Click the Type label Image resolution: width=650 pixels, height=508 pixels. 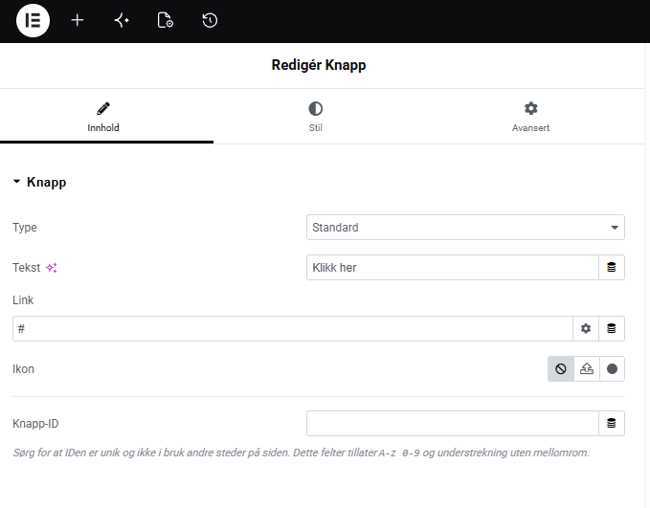25,228
